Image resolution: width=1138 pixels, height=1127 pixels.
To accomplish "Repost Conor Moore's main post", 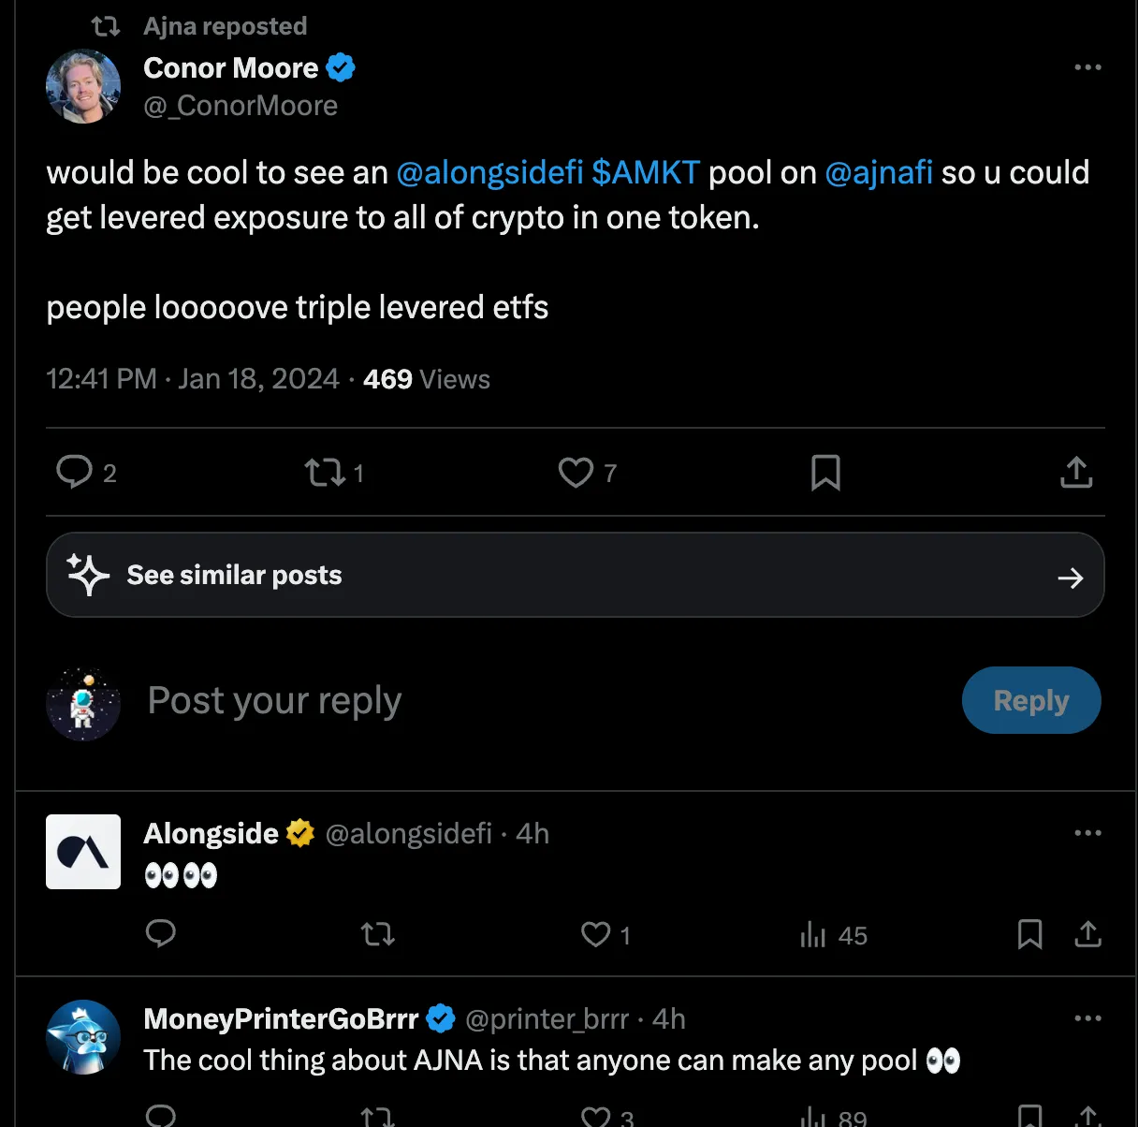I will [326, 473].
